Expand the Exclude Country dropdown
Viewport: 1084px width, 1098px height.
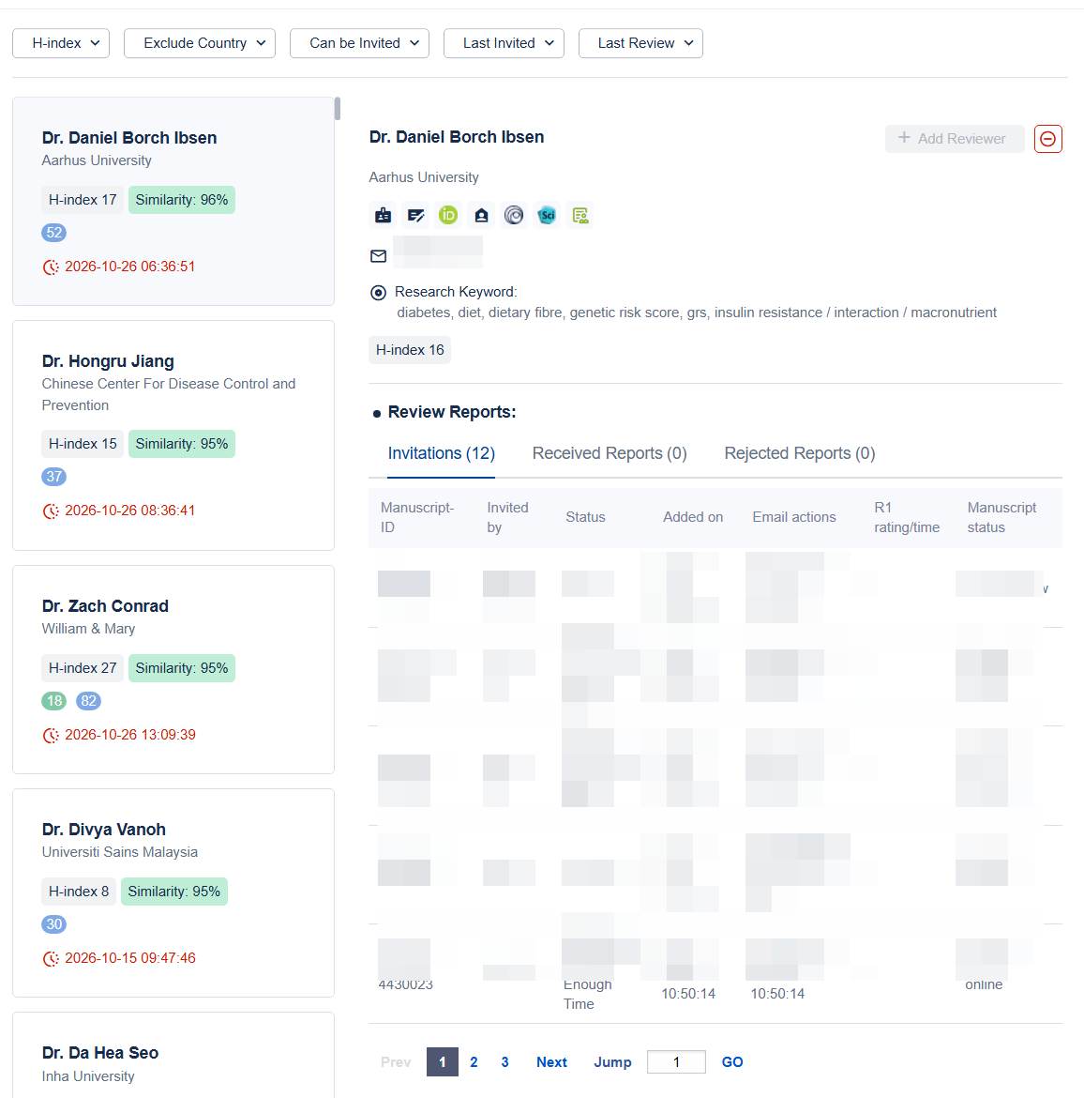(200, 43)
